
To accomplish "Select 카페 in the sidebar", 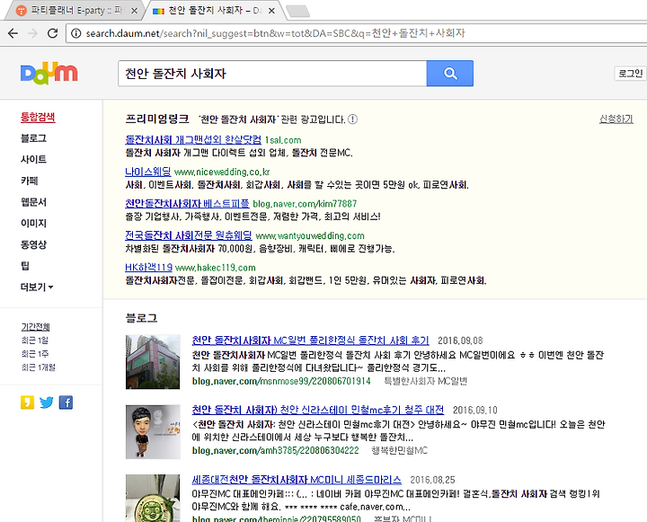I will tap(30, 181).
